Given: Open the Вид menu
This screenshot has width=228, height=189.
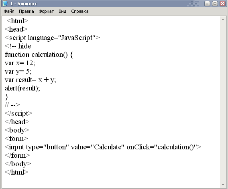Looking at the screenshot, I should pyautogui.click(x=62, y=11).
